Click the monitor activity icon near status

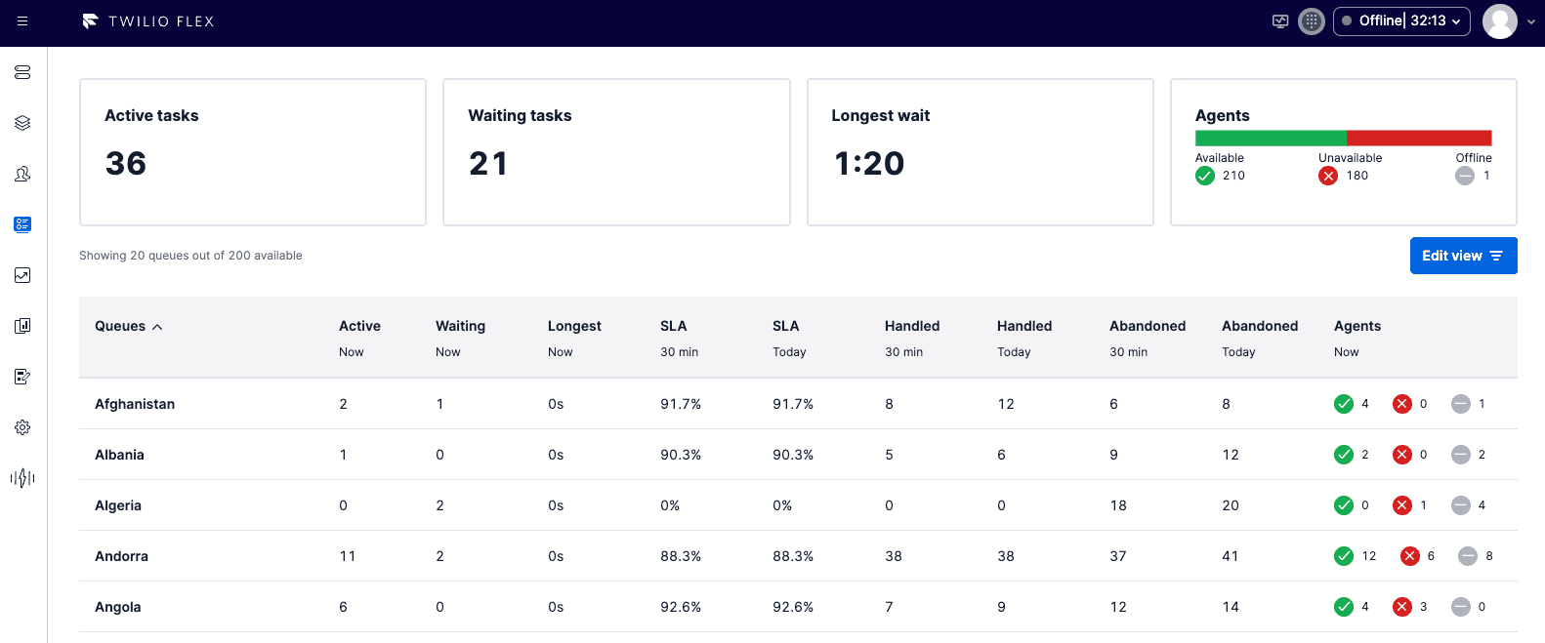tap(1279, 20)
